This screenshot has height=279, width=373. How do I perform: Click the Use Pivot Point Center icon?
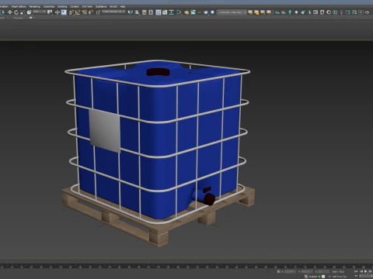(50, 12)
